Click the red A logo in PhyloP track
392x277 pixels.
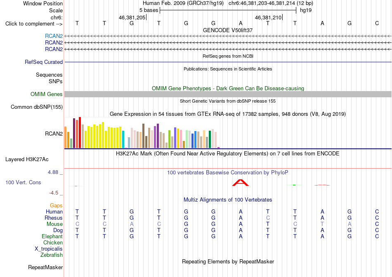click(241, 183)
